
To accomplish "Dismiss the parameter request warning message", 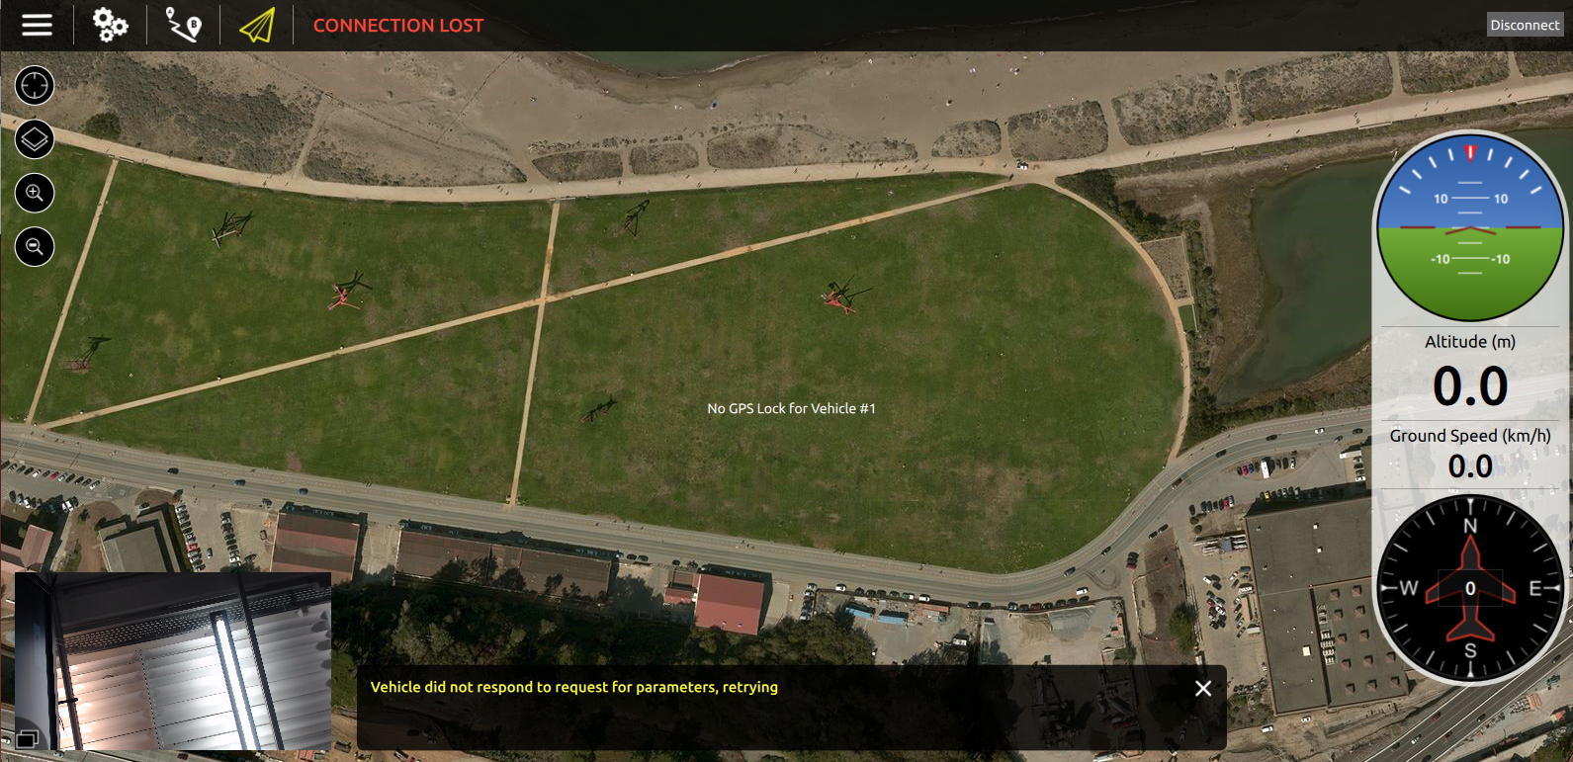I will (1203, 688).
